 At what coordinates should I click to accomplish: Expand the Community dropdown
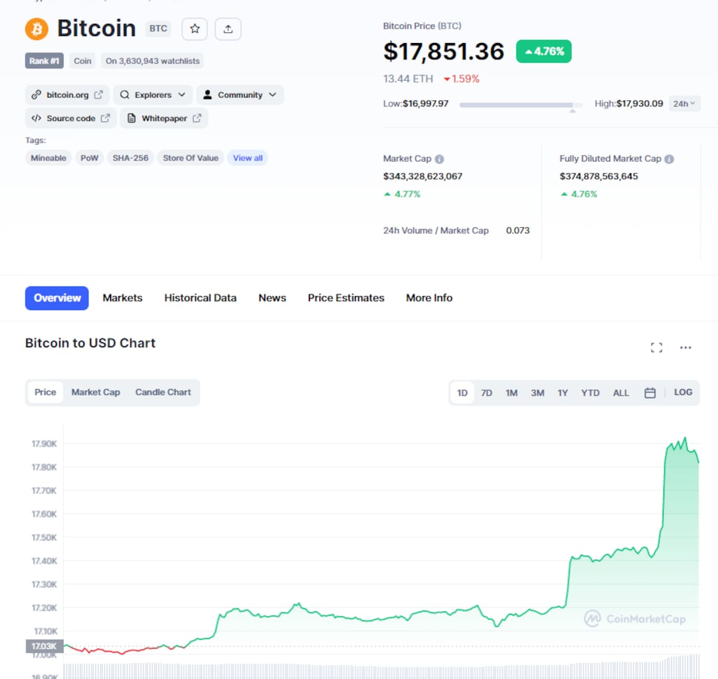coord(240,95)
